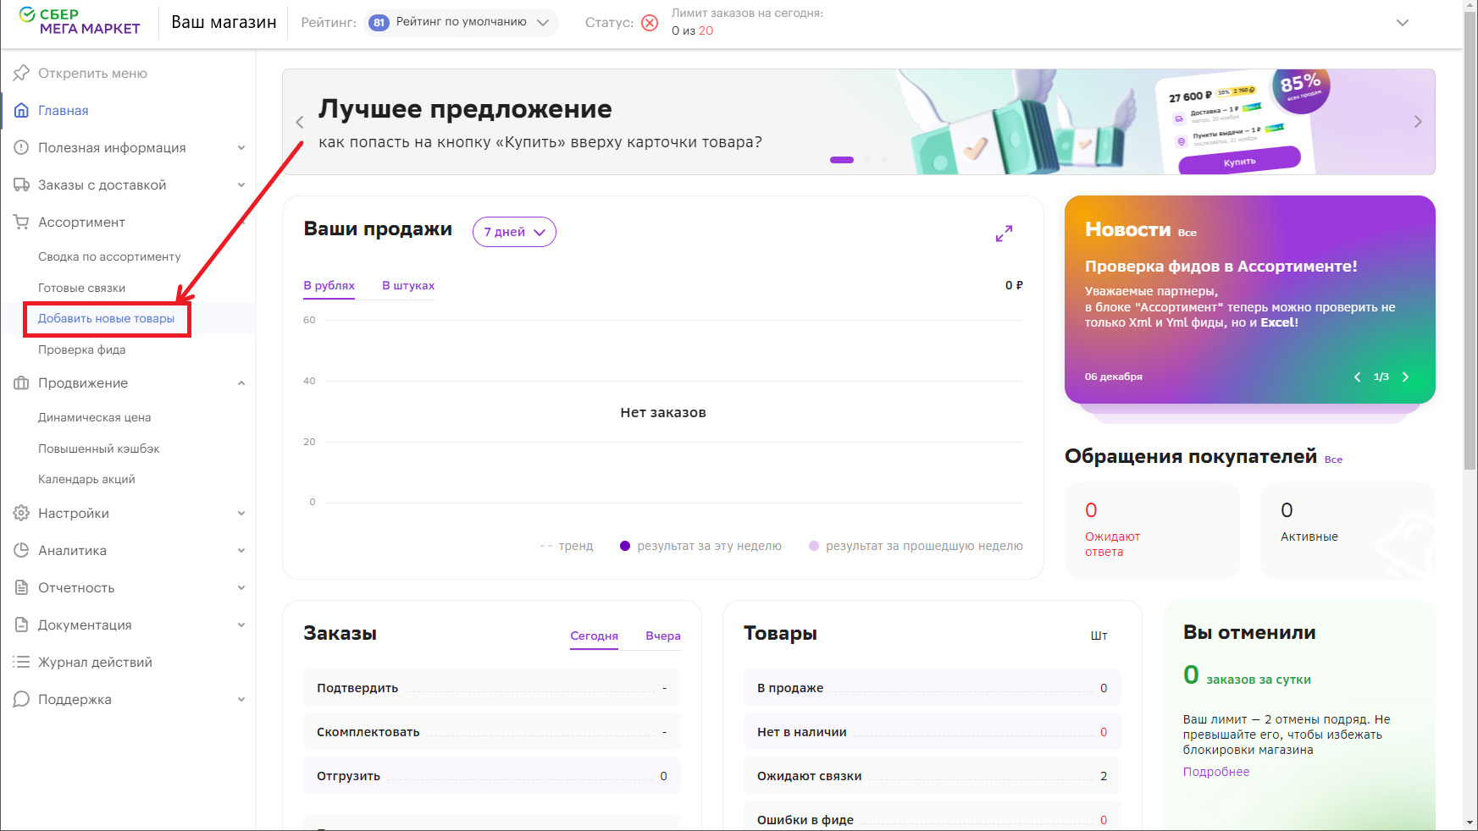Click the rating badge number 81
The image size is (1478, 831).
click(x=379, y=23)
